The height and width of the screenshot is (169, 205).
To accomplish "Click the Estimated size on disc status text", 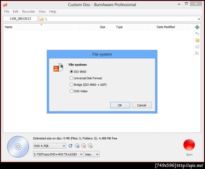I will tap(75, 138).
